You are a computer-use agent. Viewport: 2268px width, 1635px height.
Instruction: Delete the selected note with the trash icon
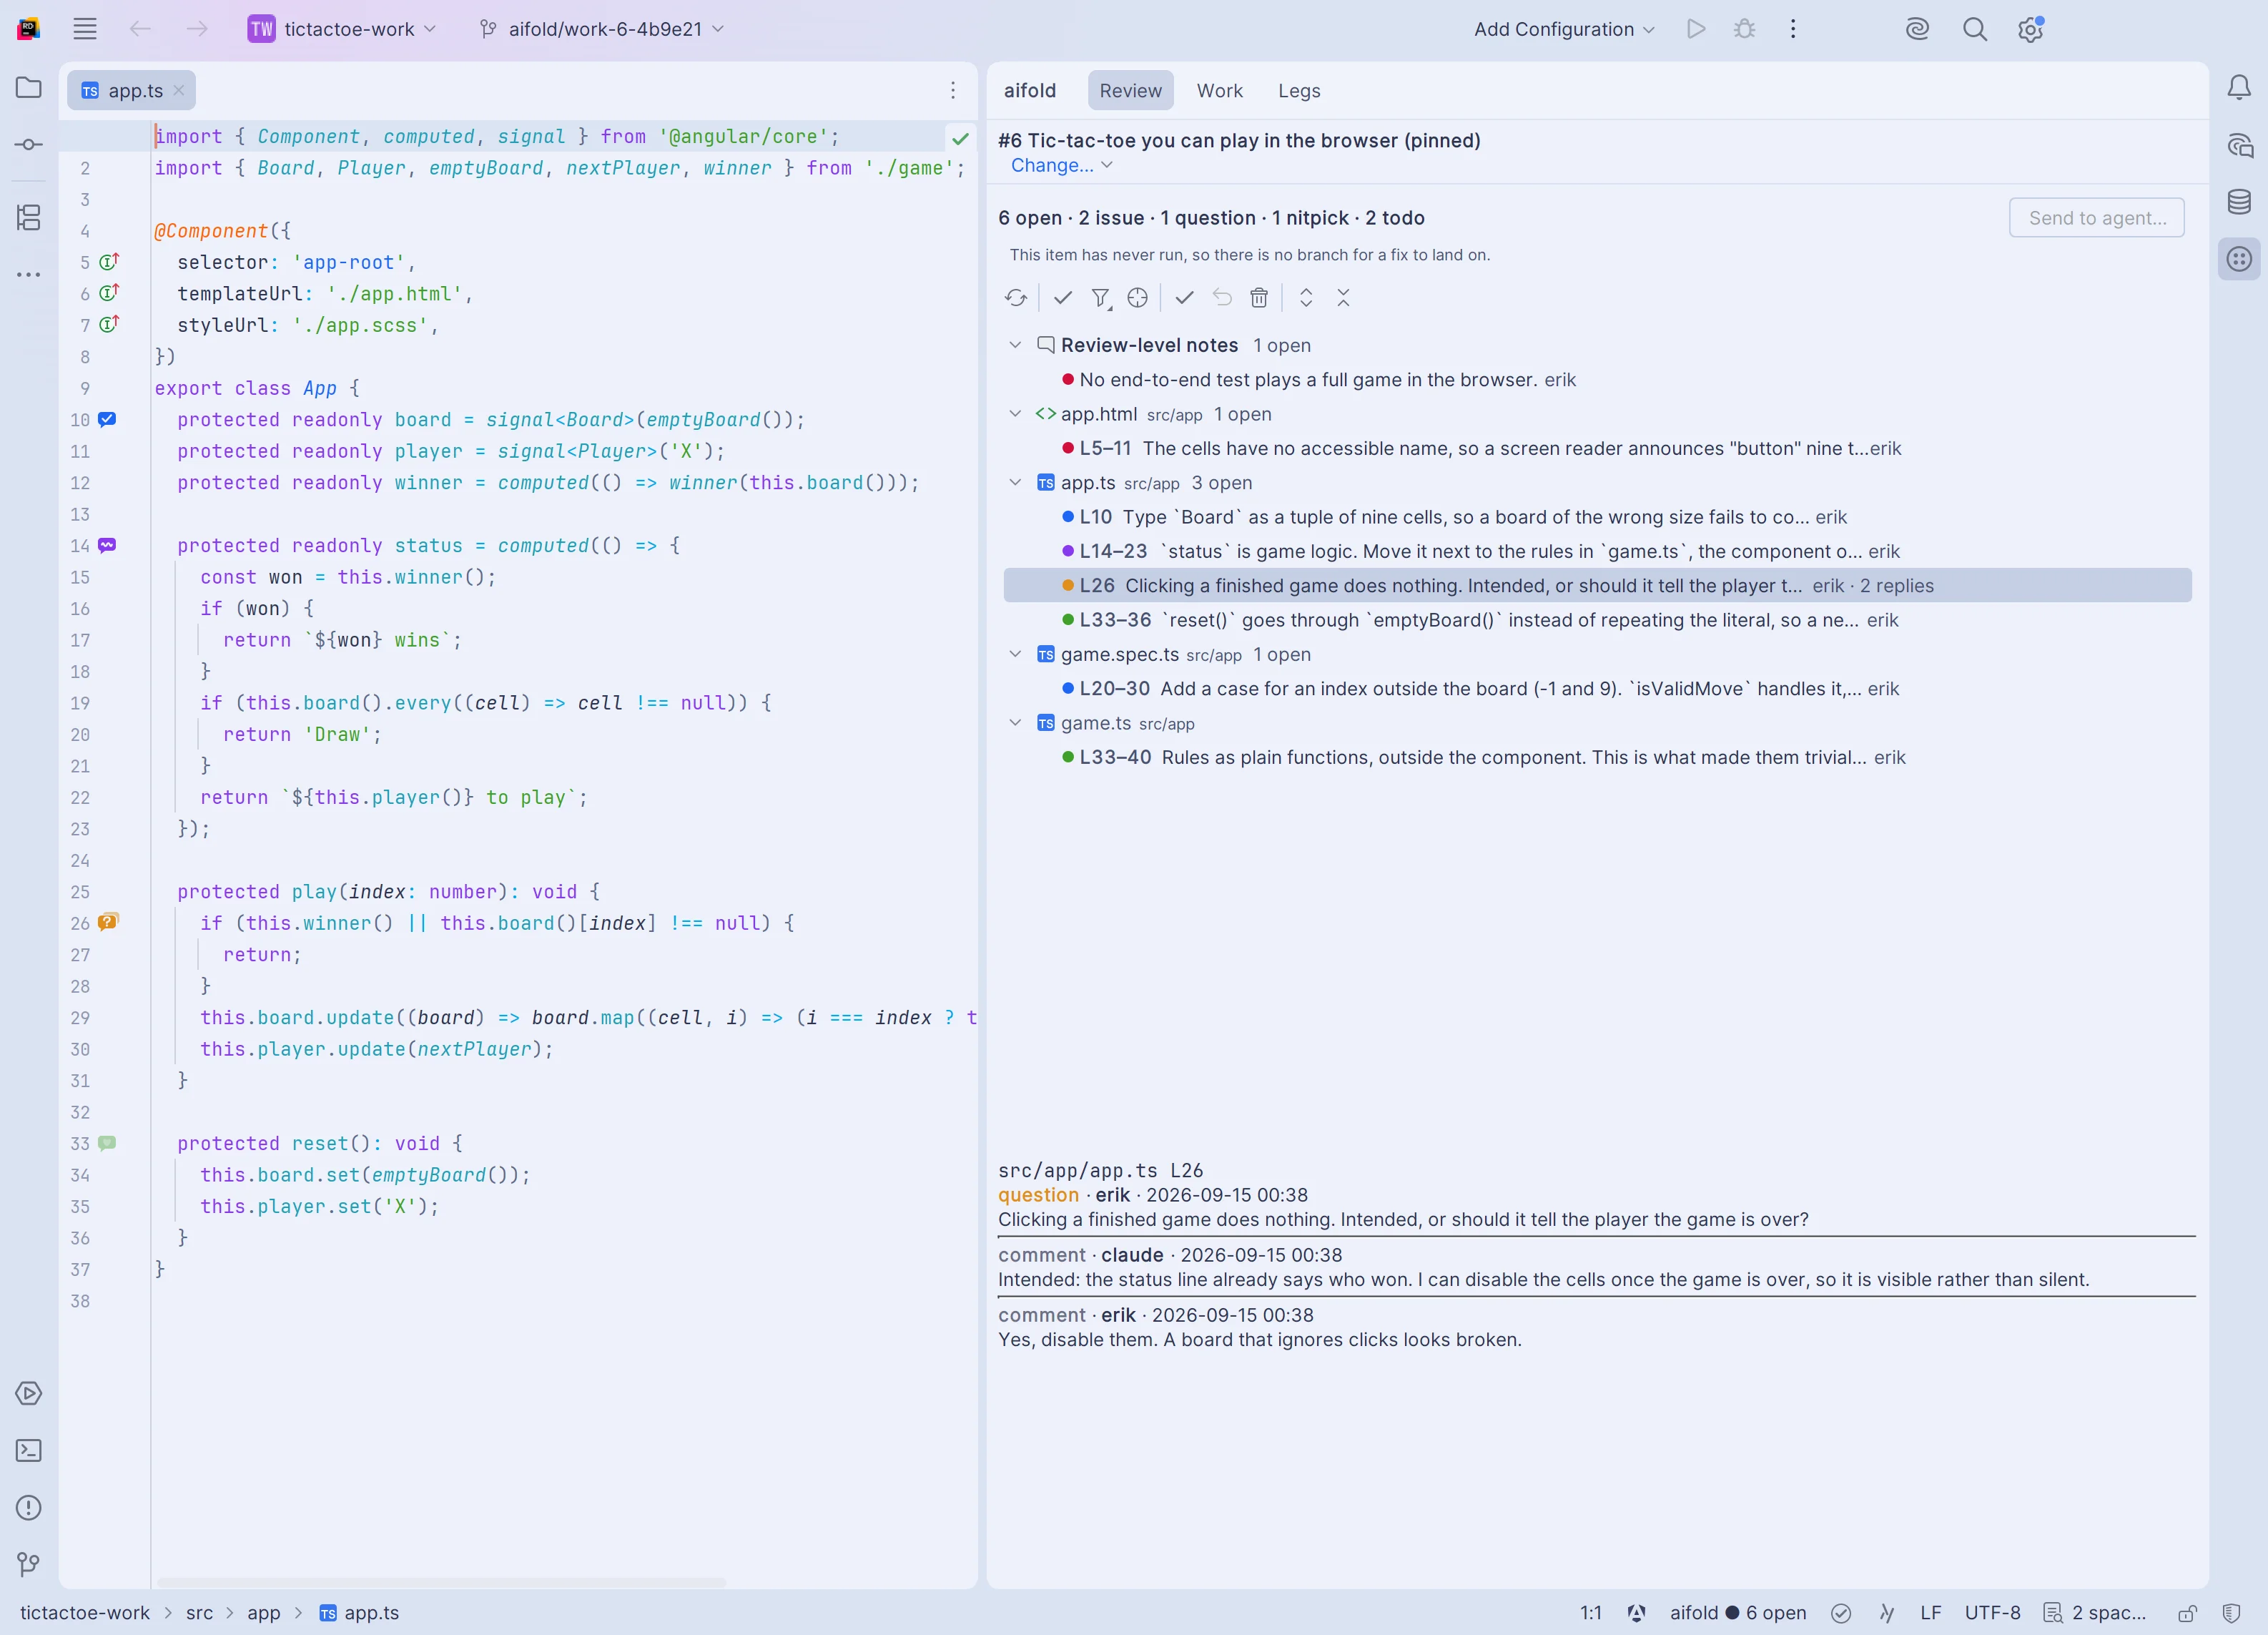coord(1259,298)
